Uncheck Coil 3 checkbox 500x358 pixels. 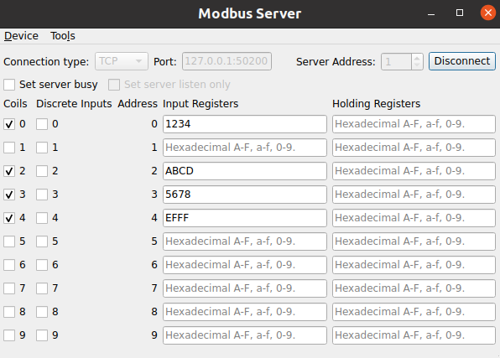click(x=9, y=195)
